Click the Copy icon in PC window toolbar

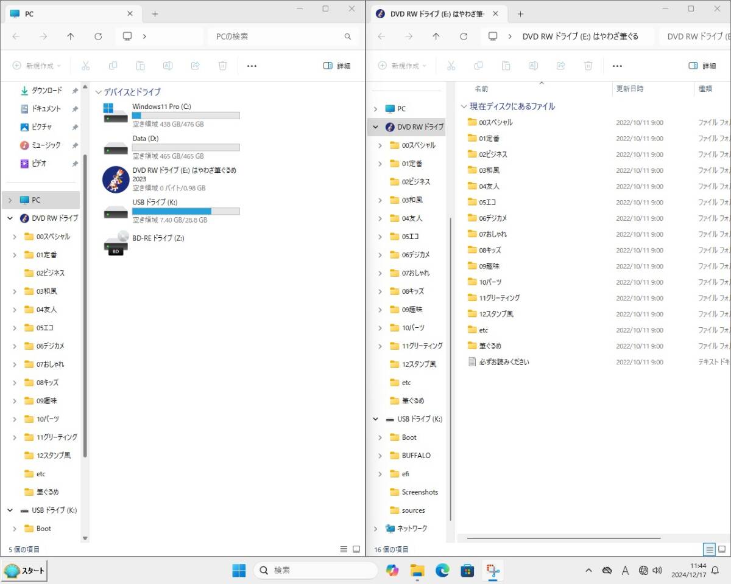[x=113, y=66]
